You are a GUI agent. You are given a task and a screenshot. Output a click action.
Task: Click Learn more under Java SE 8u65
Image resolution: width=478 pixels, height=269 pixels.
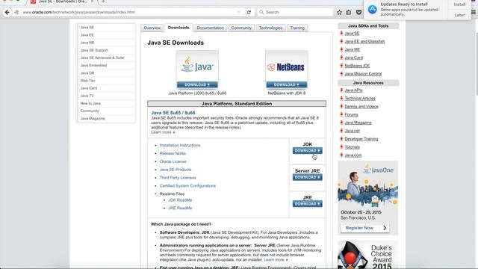(x=163, y=132)
